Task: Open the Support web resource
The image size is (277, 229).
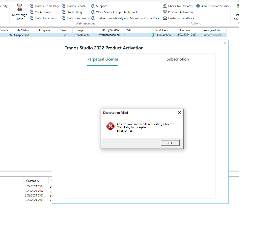Action: pyautogui.click(x=99, y=6)
